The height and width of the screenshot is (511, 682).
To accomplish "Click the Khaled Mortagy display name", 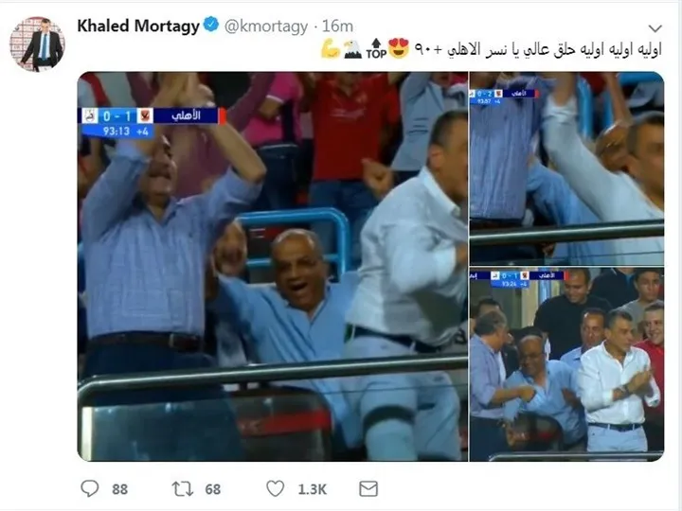I will tap(138, 26).
